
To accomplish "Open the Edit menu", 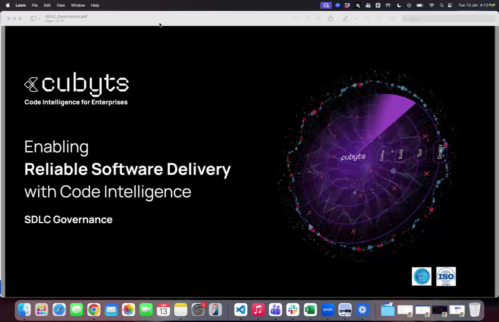I will click(47, 5).
